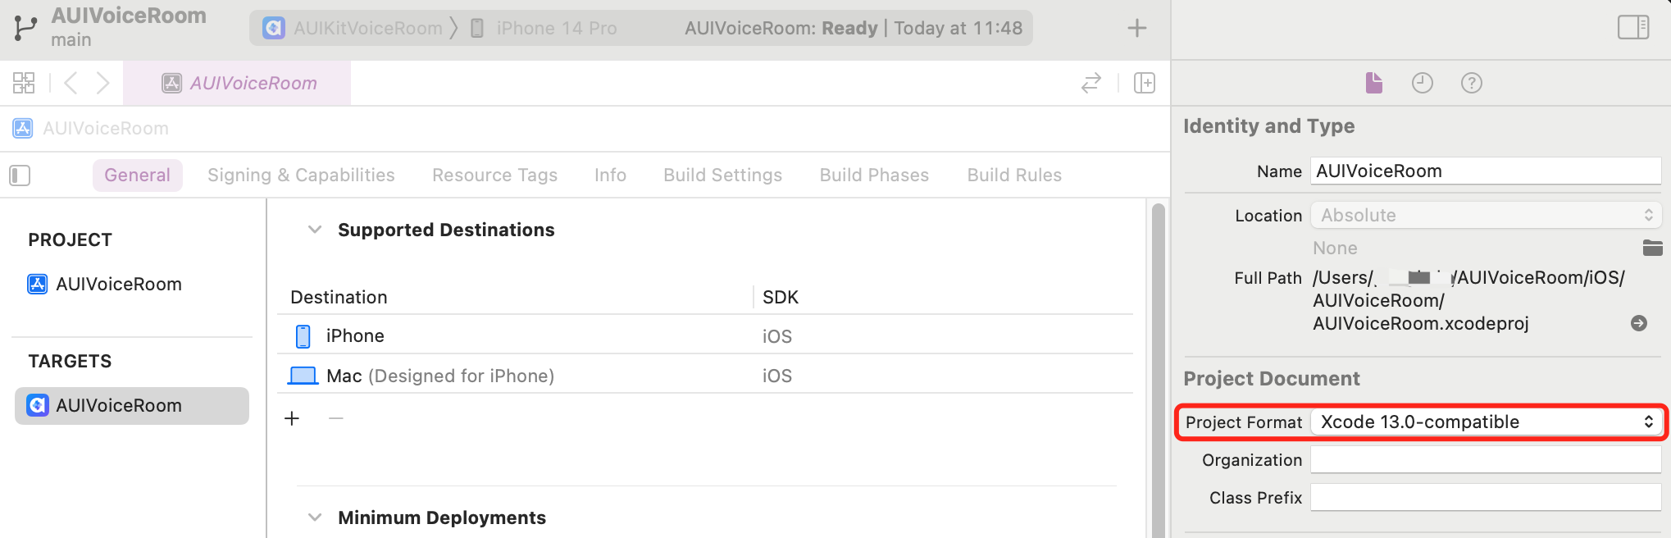Open the History inspector clock icon
Image resolution: width=1671 pixels, height=538 pixels.
[1423, 83]
